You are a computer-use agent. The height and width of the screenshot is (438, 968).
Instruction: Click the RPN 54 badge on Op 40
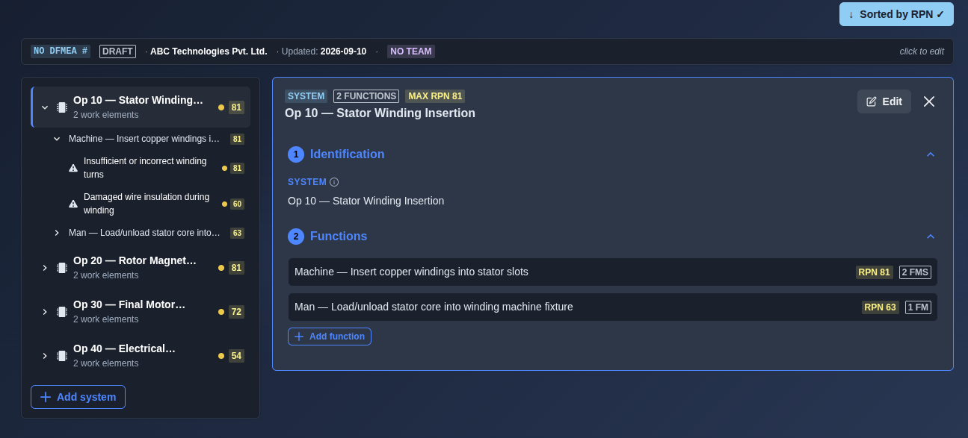236,356
